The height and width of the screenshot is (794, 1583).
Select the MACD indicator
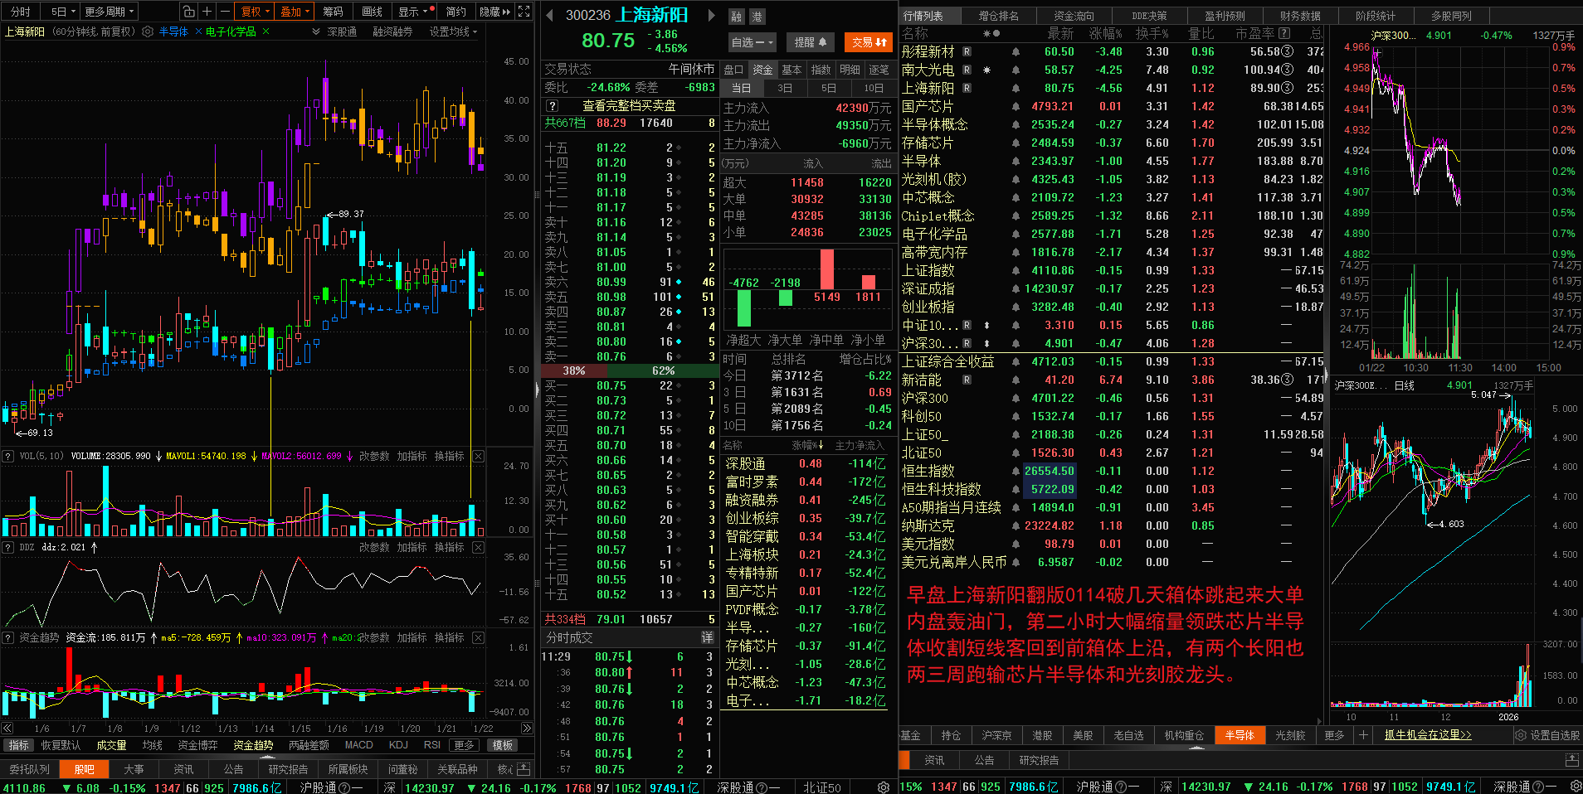point(358,745)
